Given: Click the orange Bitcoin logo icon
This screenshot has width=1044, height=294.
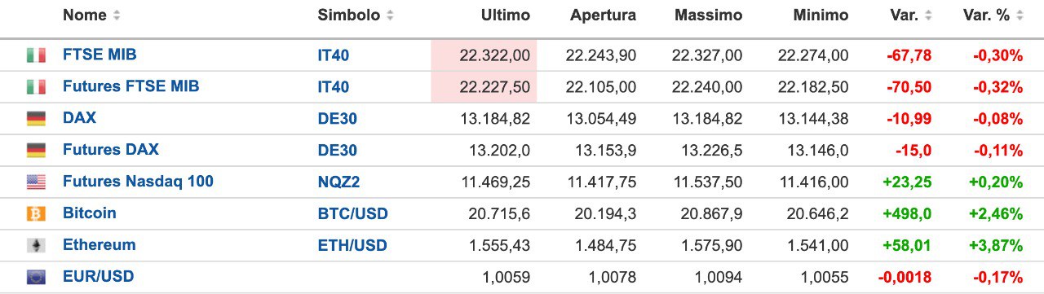Looking at the screenshot, I should [36, 213].
